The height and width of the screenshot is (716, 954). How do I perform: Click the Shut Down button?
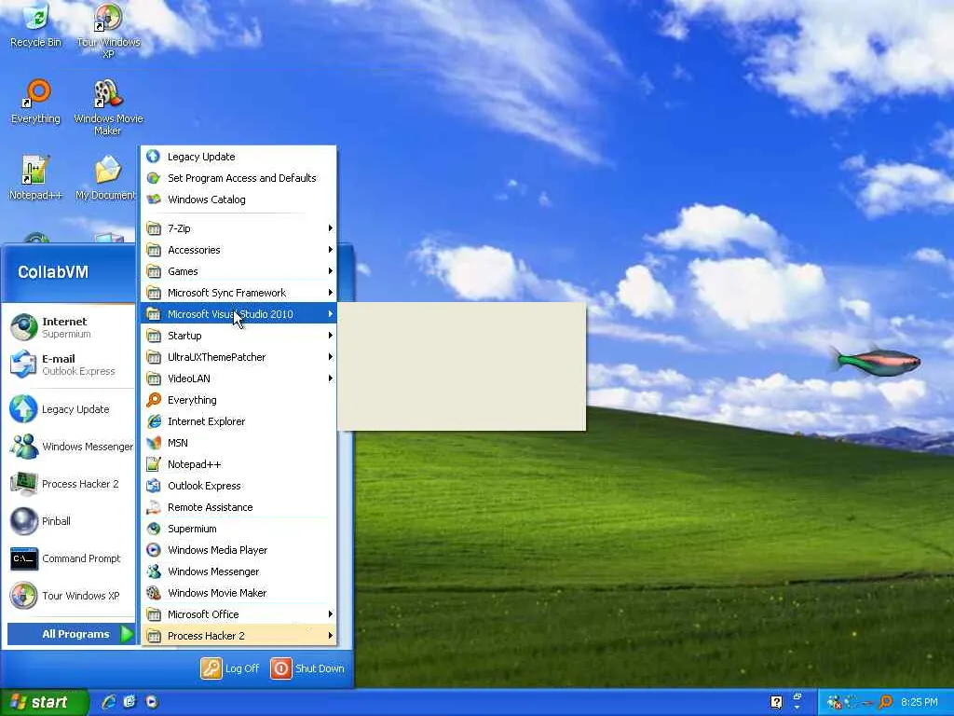(307, 668)
